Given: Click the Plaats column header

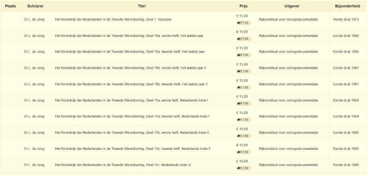Looking at the screenshot, I should 10,6.
